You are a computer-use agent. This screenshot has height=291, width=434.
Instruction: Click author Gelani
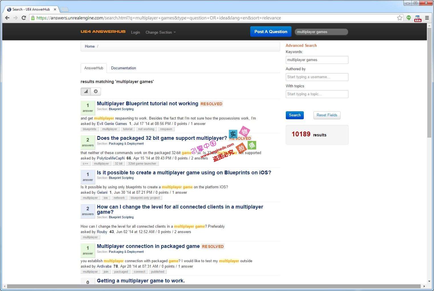pos(102,192)
